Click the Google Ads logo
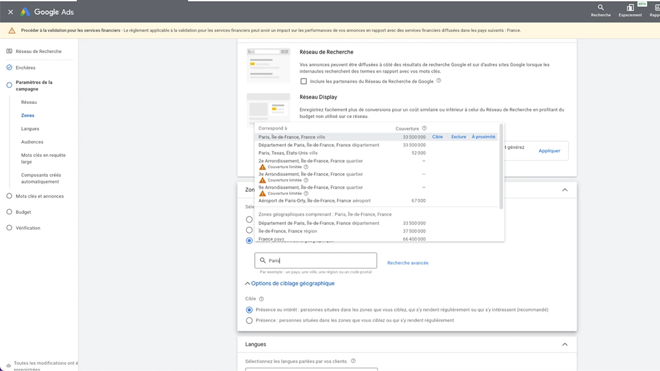The width and height of the screenshot is (660, 371). (47, 12)
